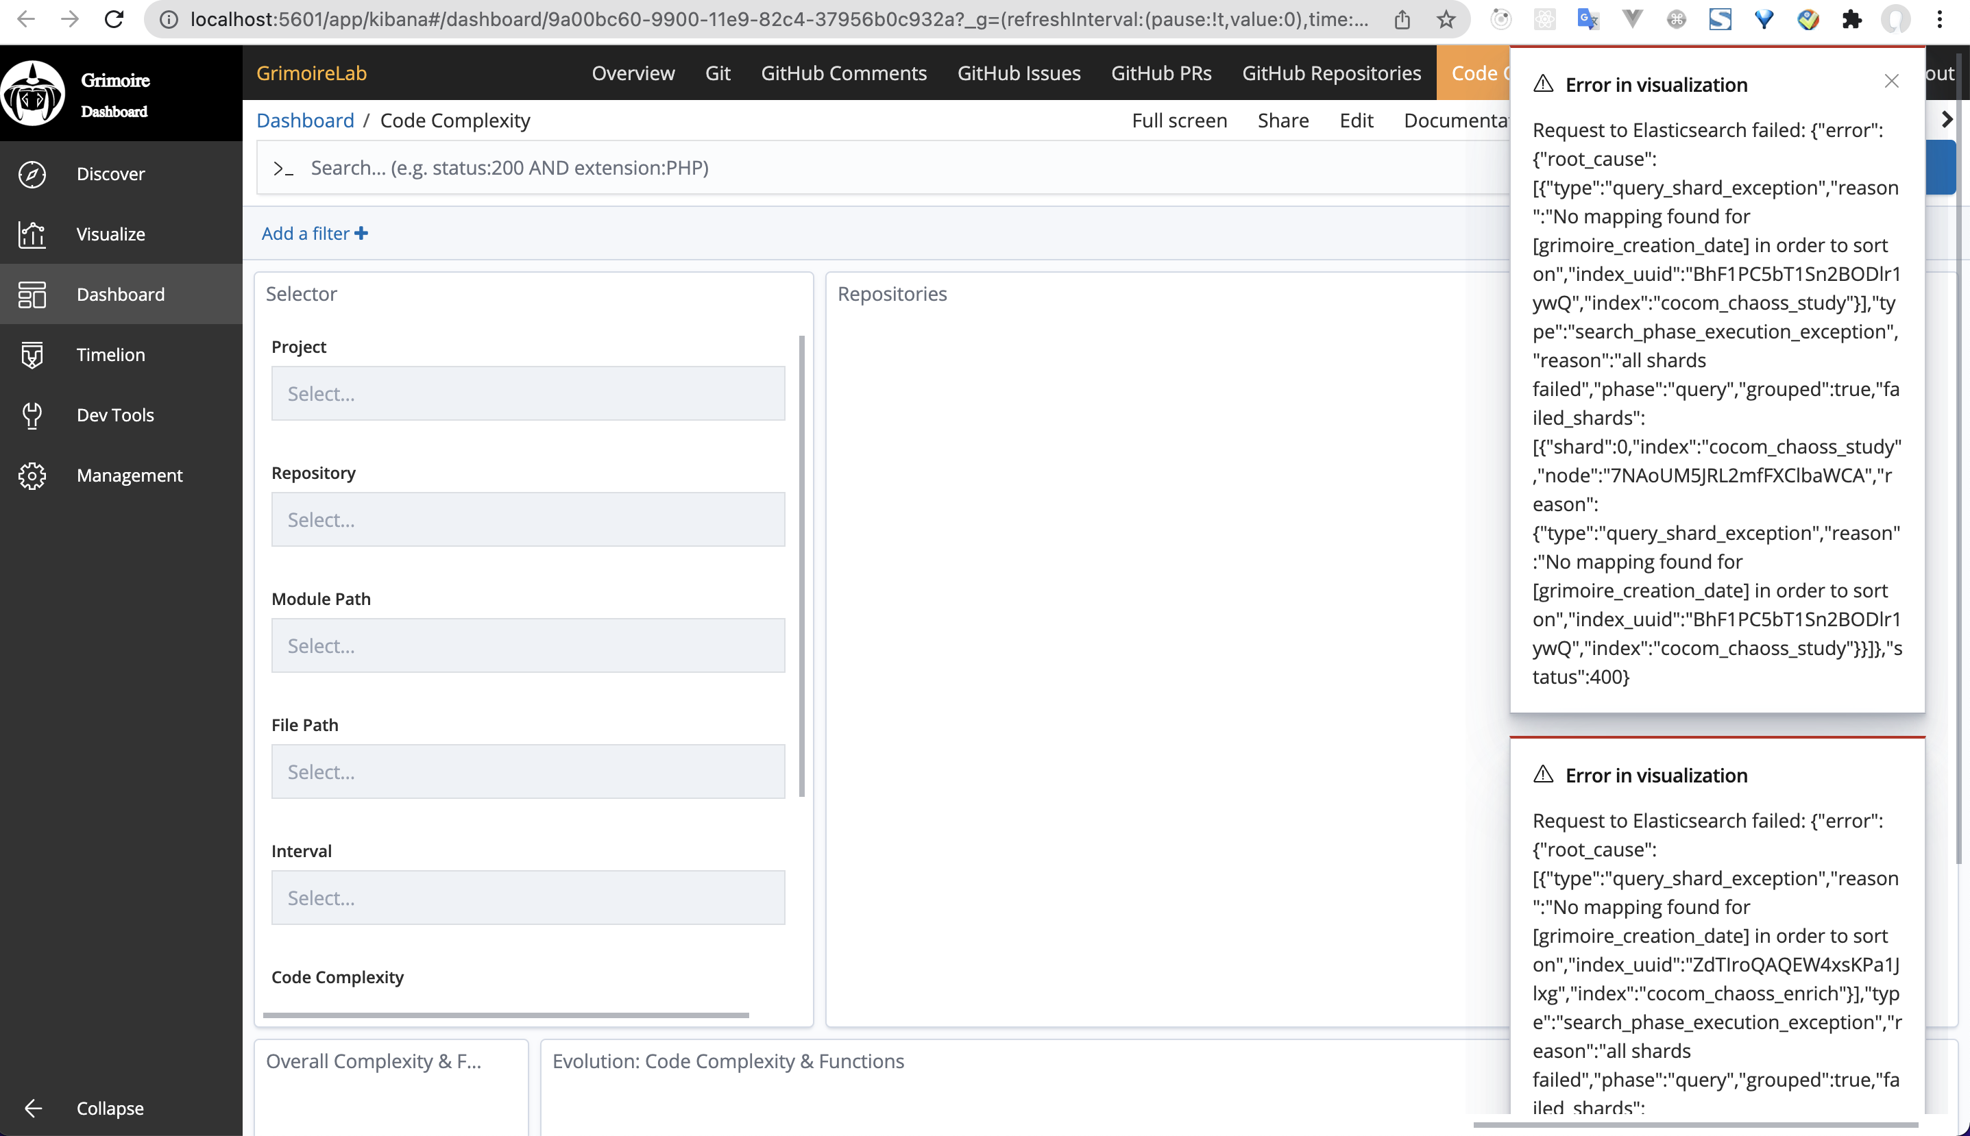This screenshot has height=1136, width=1970.
Task: Select the Dashboard sidebar icon
Action: 32,294
